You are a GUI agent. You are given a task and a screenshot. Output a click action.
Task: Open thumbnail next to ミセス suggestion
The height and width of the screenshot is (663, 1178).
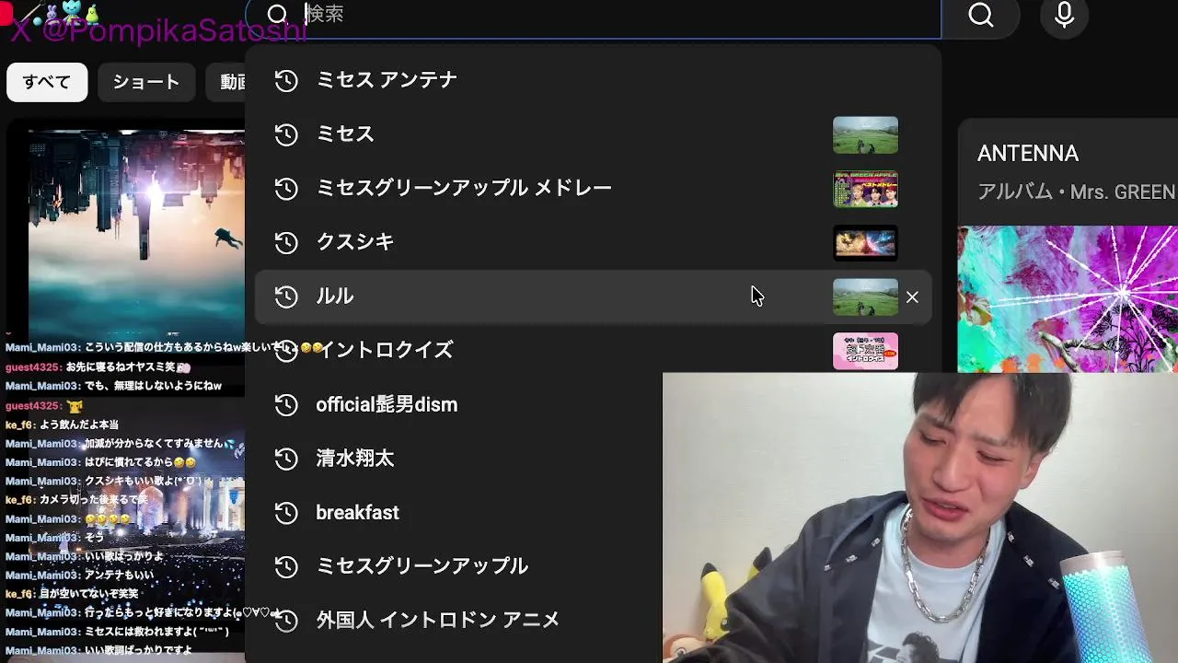865,134
